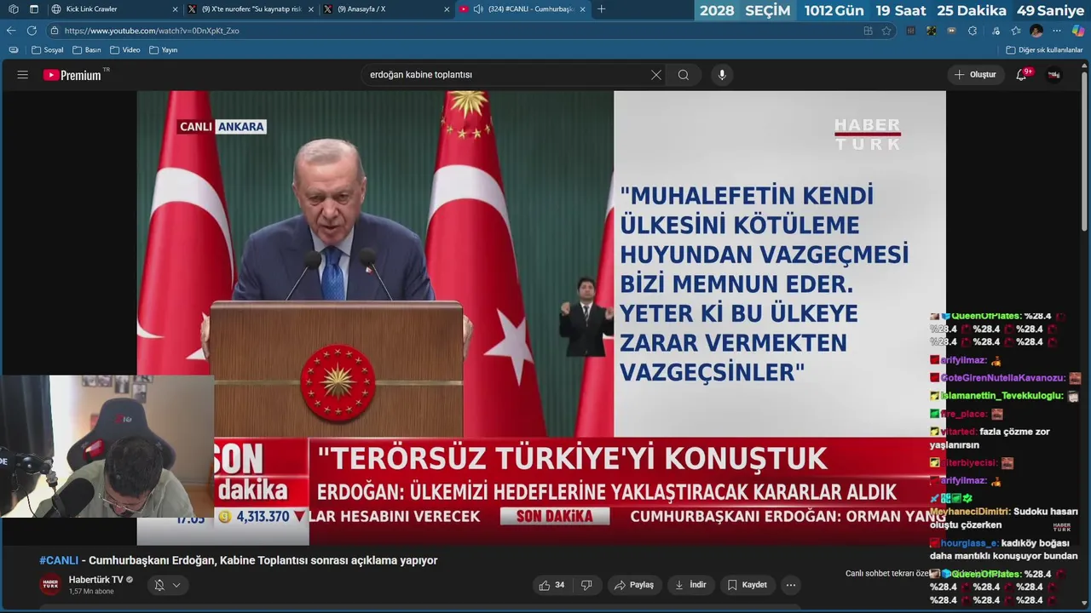
Task: Click İndir download button
Action: point(690,585)
